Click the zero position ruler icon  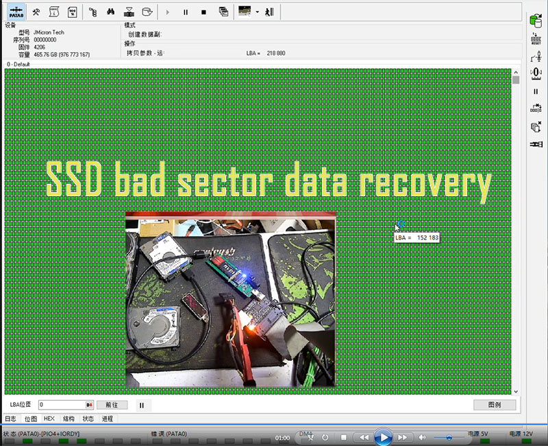(x=536, y=73)
